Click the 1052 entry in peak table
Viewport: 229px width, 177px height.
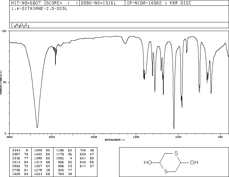60,158
